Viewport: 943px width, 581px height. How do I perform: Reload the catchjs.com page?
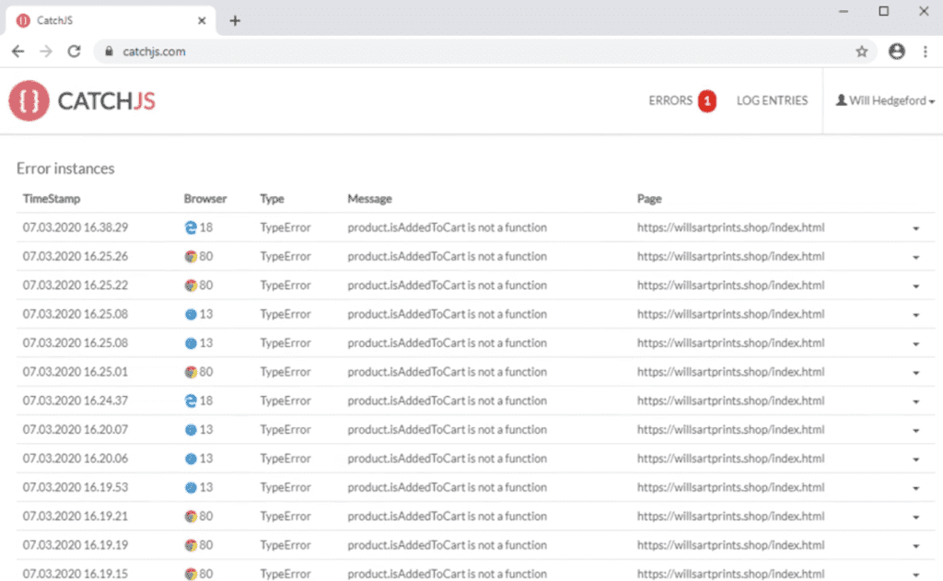(74, 52)
